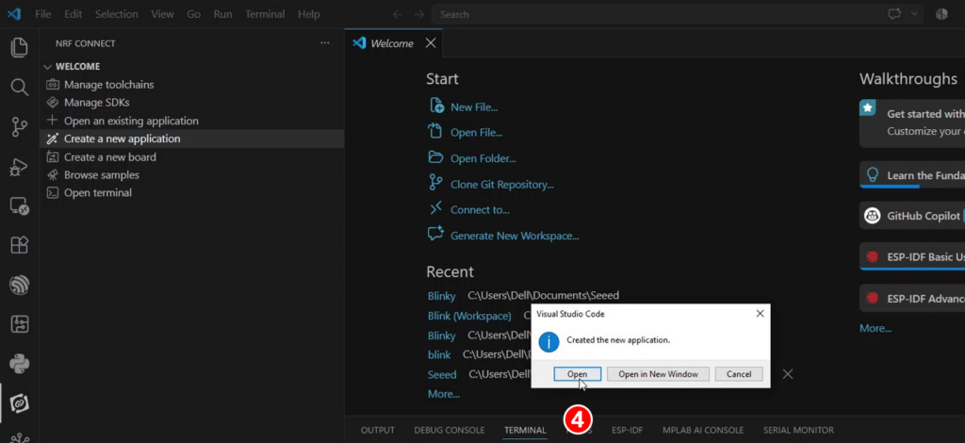Open the Copilot chat icon beside search bar
Screen dimensions: 965x443
(894, 14)
